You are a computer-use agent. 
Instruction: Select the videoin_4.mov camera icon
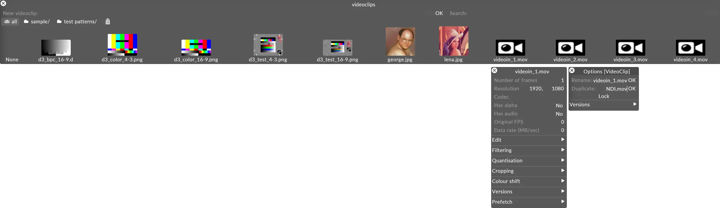[690, 48]
